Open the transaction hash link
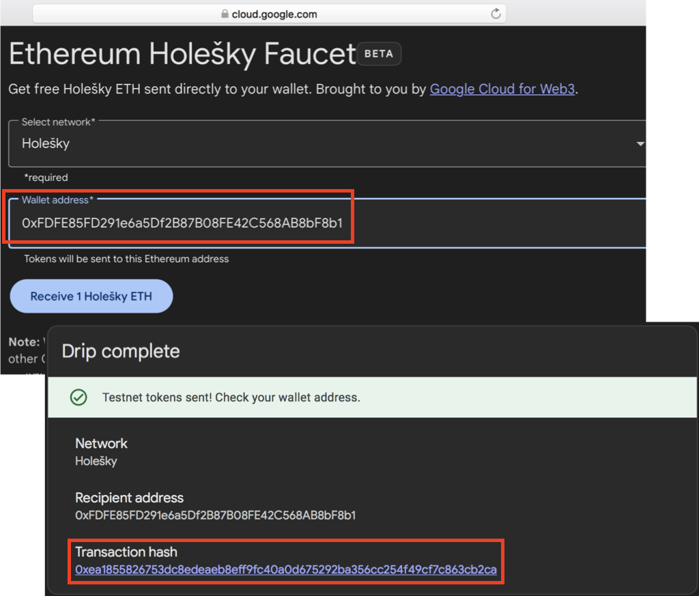This screenshot has width=699, height=596. click(285, 569)
